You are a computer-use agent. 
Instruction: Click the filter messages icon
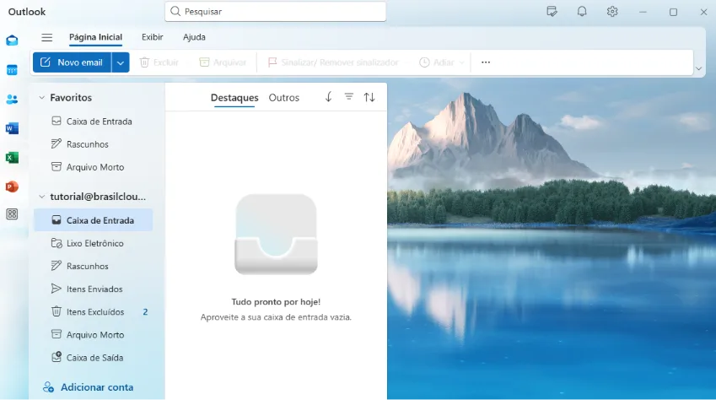[x=349, y=97]
